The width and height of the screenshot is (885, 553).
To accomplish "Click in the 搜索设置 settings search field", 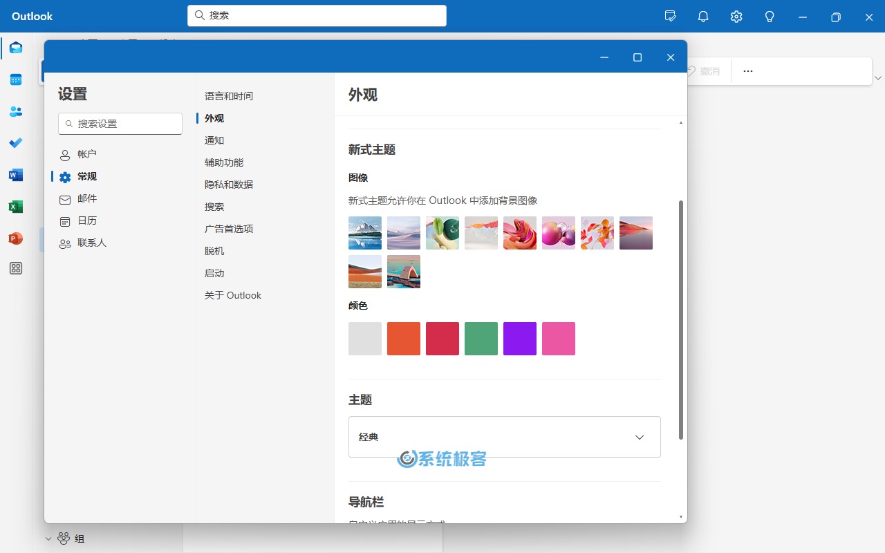I will pyautogui.click(x=120, y=124).
